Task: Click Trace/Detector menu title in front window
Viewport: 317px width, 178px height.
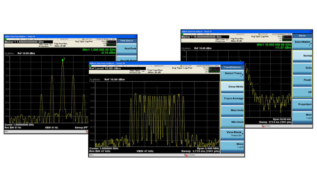Action: (232, 67)
